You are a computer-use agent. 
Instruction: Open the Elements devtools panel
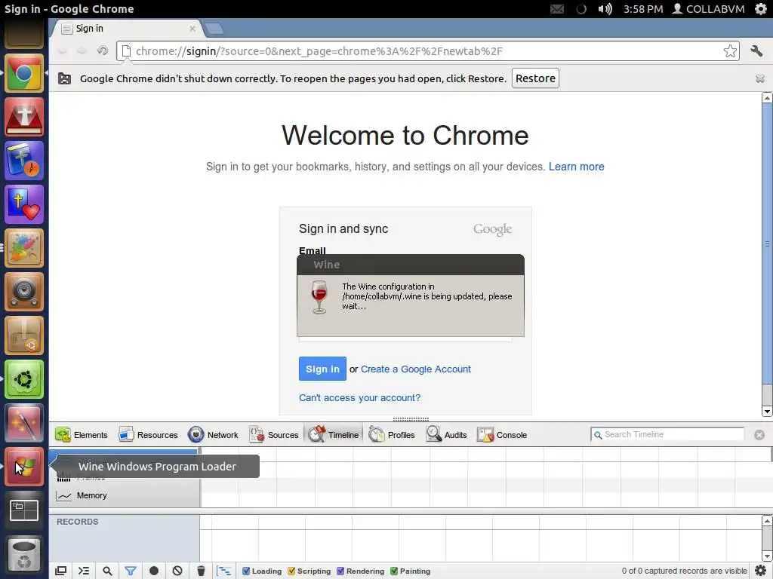(82, 435)
